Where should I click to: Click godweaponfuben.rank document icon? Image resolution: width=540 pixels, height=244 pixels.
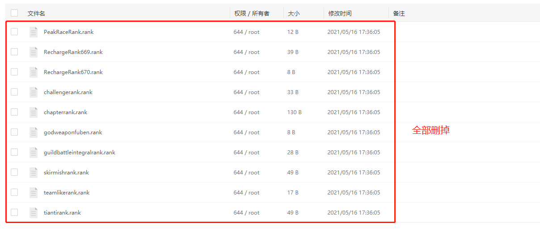(x=34, y=132)
